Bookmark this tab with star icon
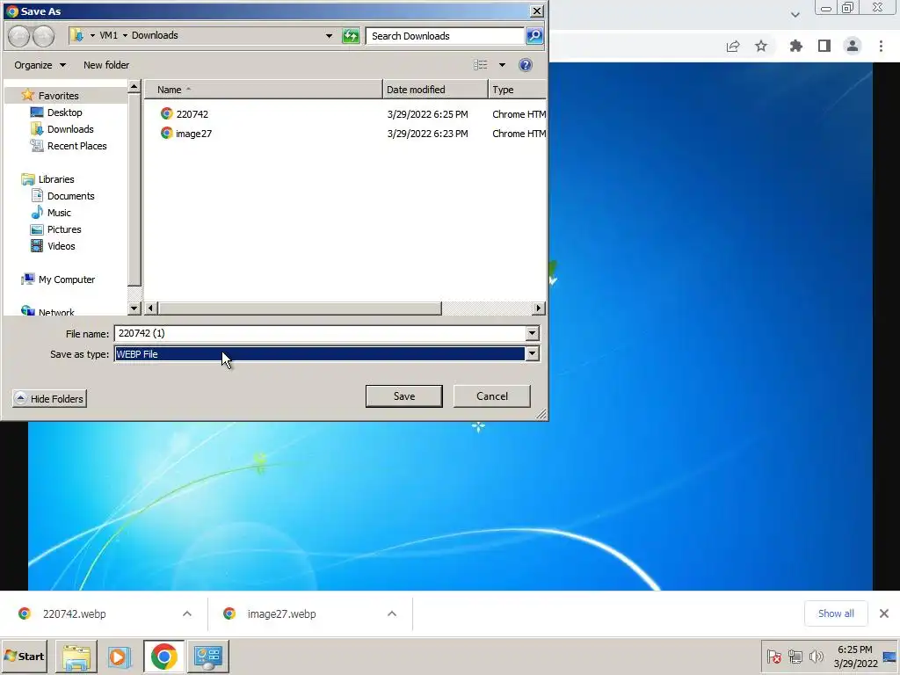 [761, 46]
